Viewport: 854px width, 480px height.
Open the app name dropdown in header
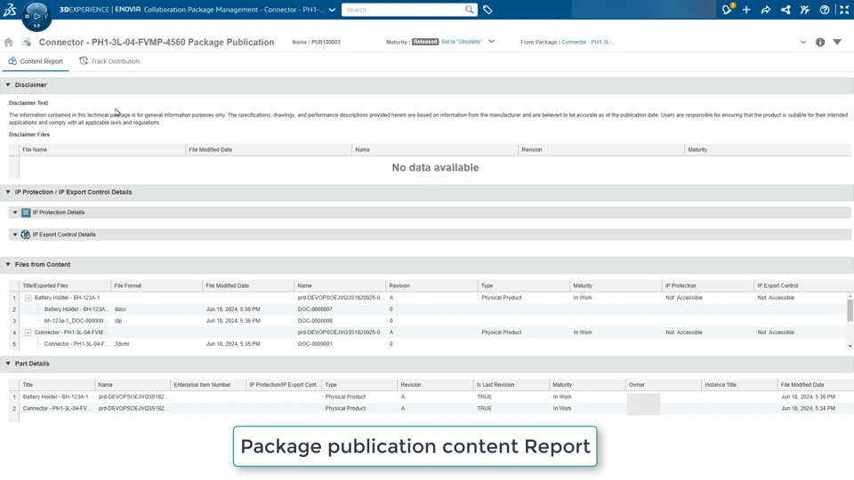point(332,10)
